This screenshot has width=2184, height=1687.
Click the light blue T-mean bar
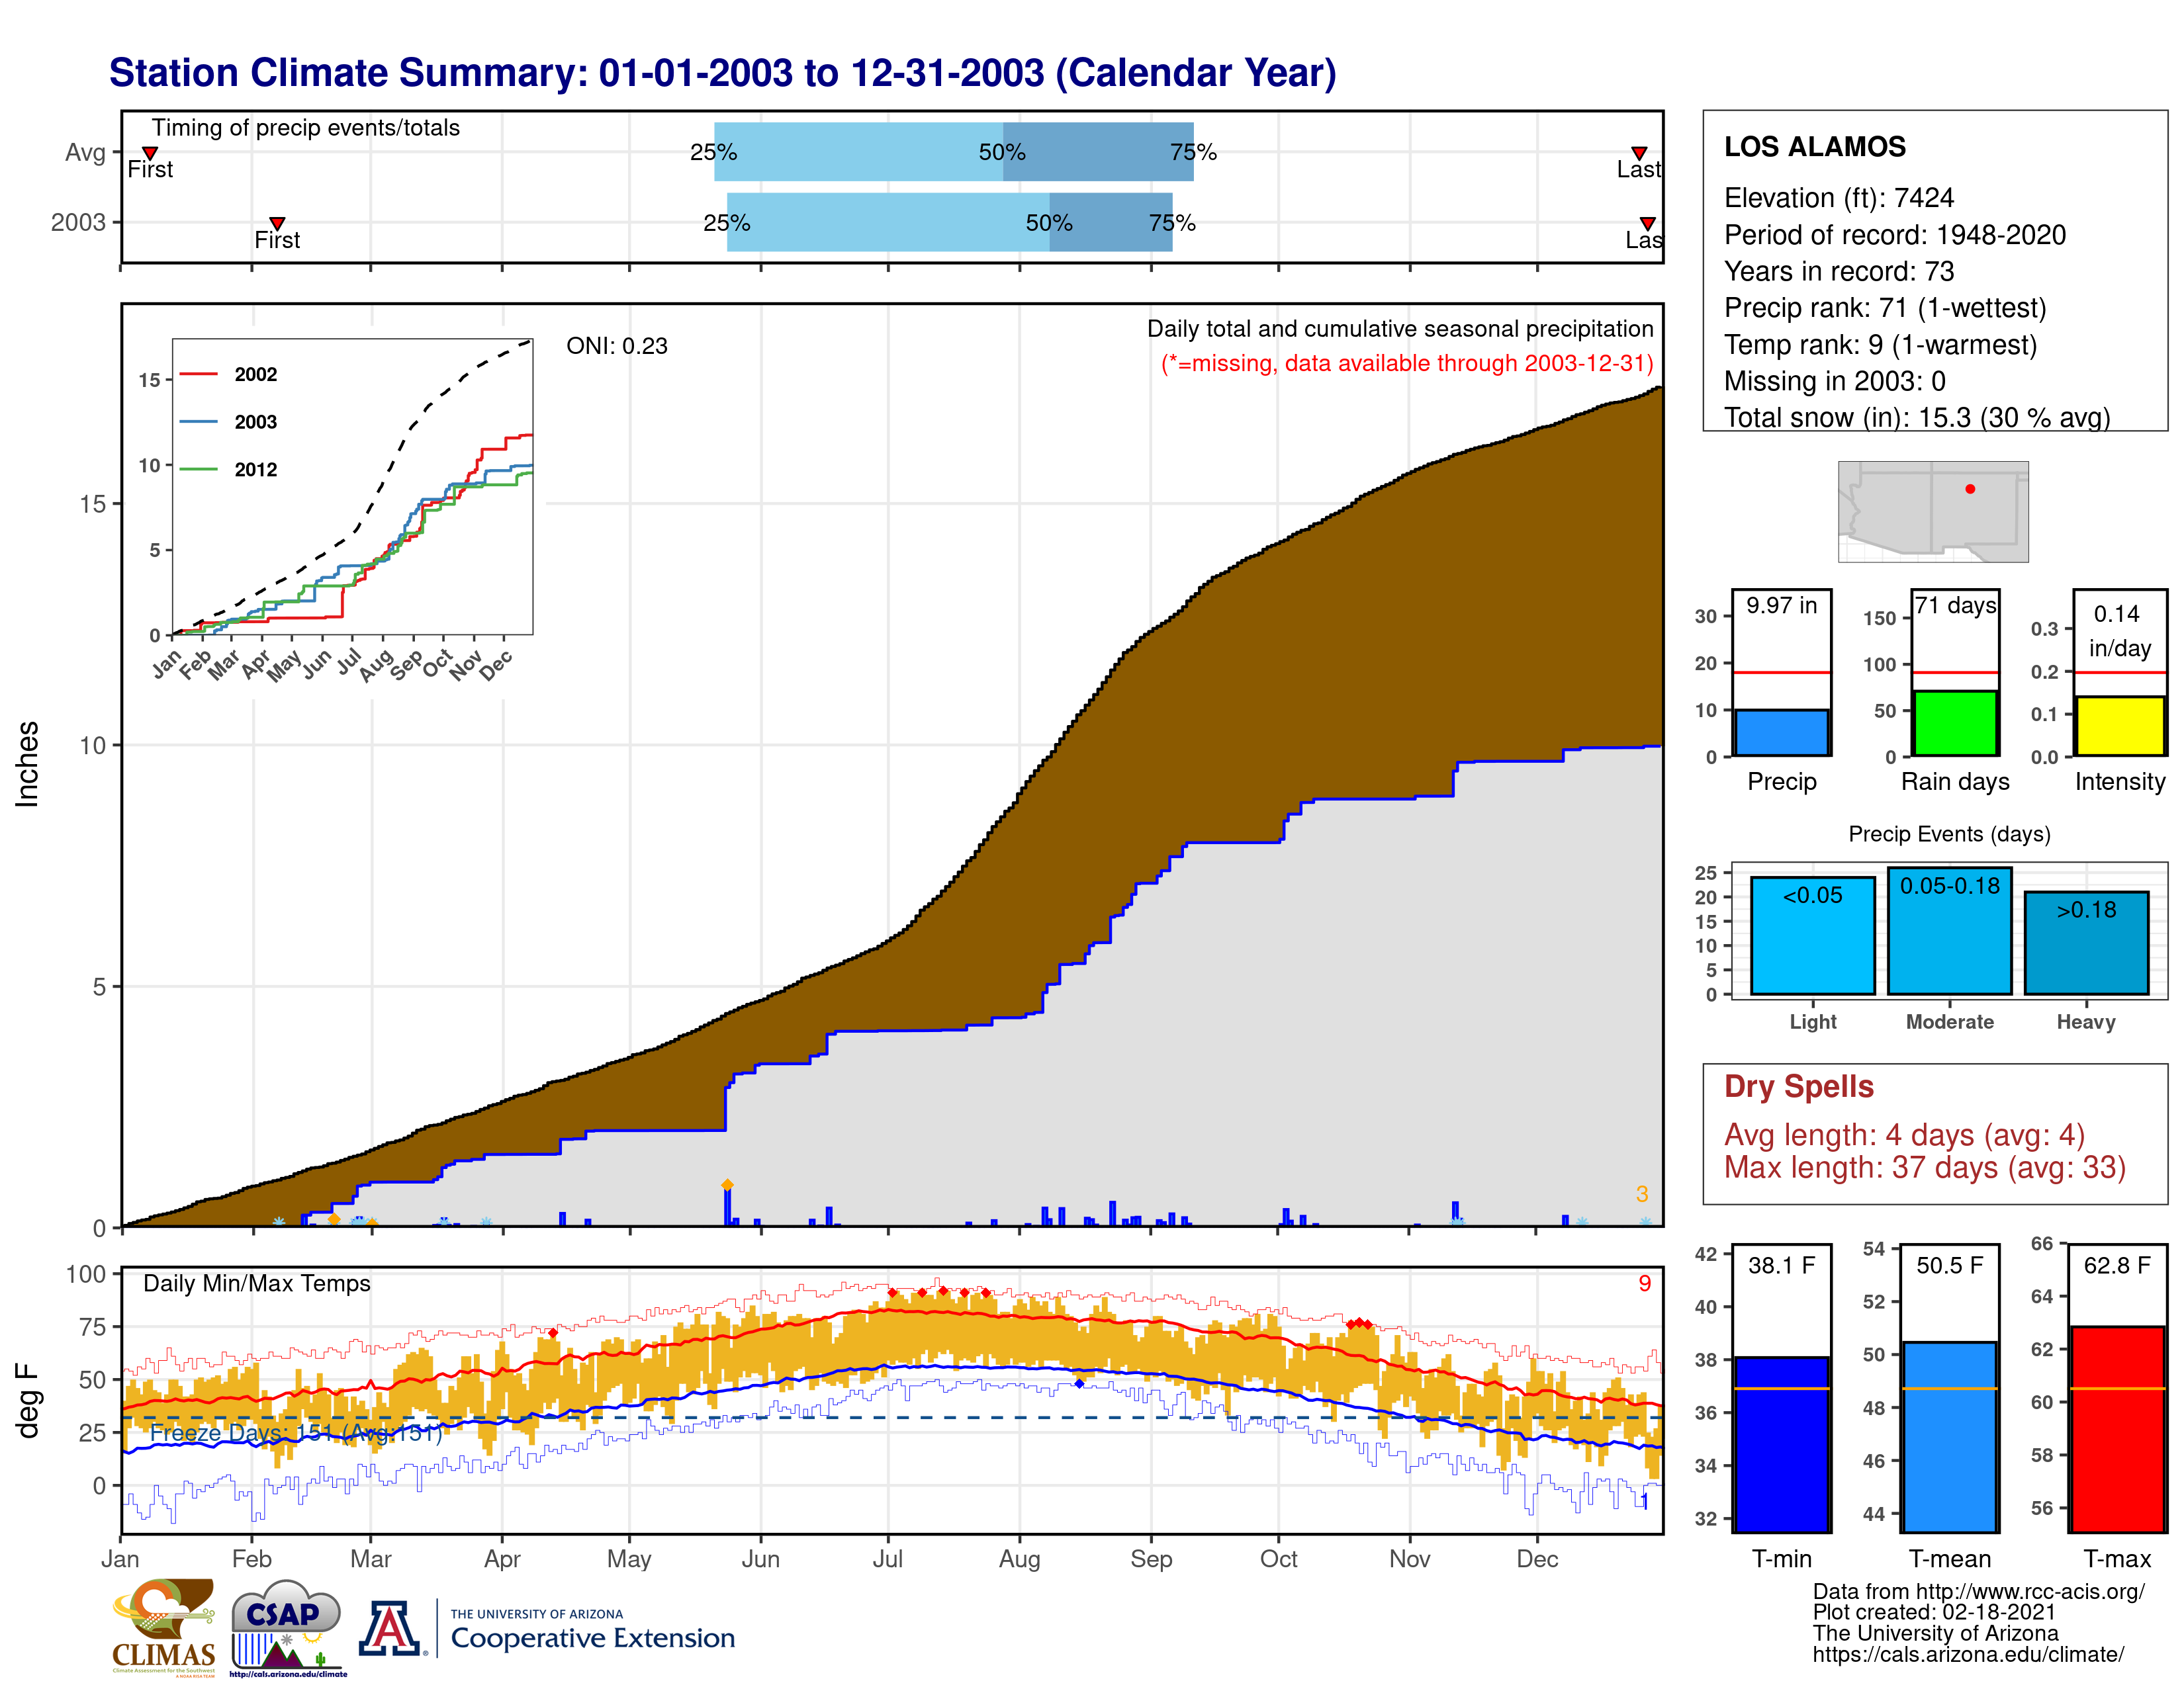(1949, 1436)
